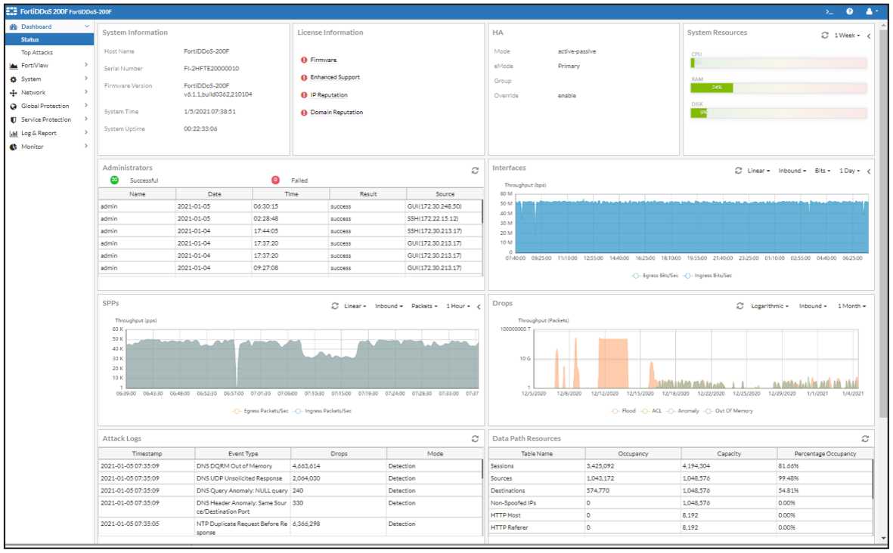The height and width of the screenshot is (553, 893).
Task: Refresh the Data Path Resources table
Action: tap(864, 438)
